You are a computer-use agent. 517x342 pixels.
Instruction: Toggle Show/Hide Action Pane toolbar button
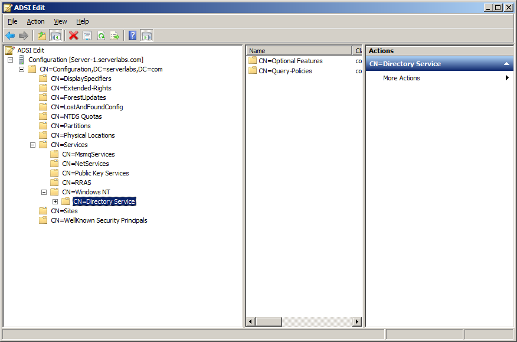147,35
